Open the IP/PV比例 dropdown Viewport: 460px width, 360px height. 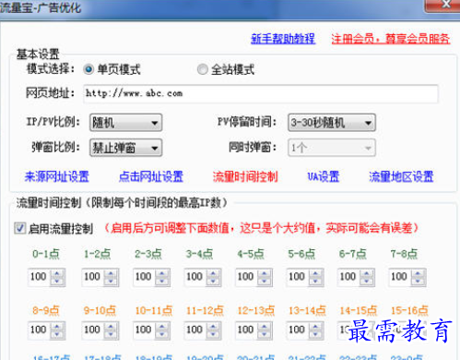(125, 123)
